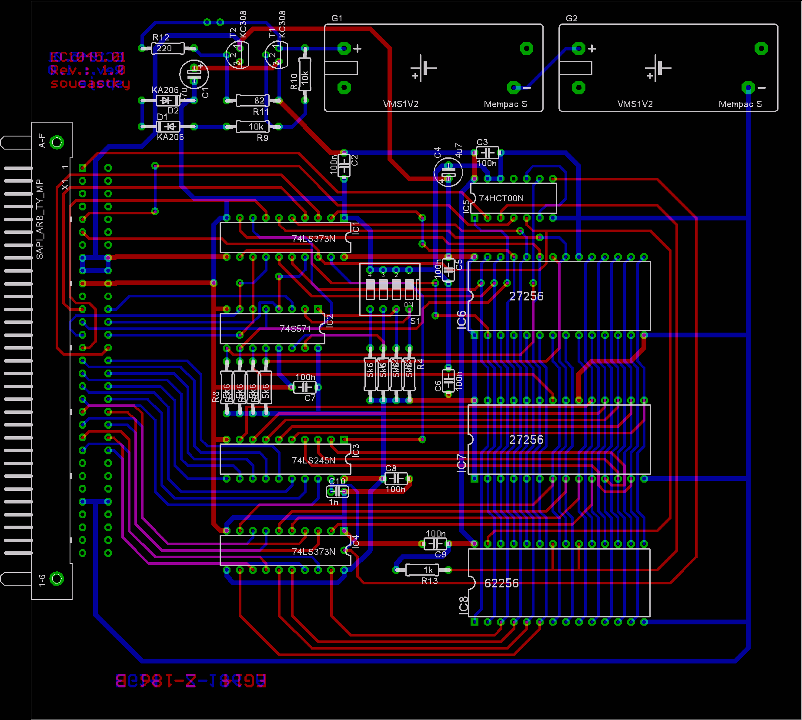
Task: Click the R13 1k resistor body
Action: 422,570
